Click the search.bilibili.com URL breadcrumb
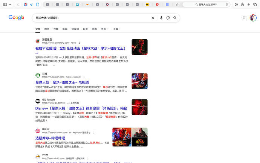The height and width of the screenshot is (163, 260). [x=66, y=133]
